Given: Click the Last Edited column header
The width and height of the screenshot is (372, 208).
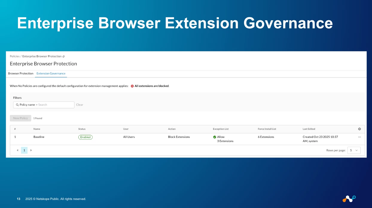Looking at the screenshot, I should [309, 129].
